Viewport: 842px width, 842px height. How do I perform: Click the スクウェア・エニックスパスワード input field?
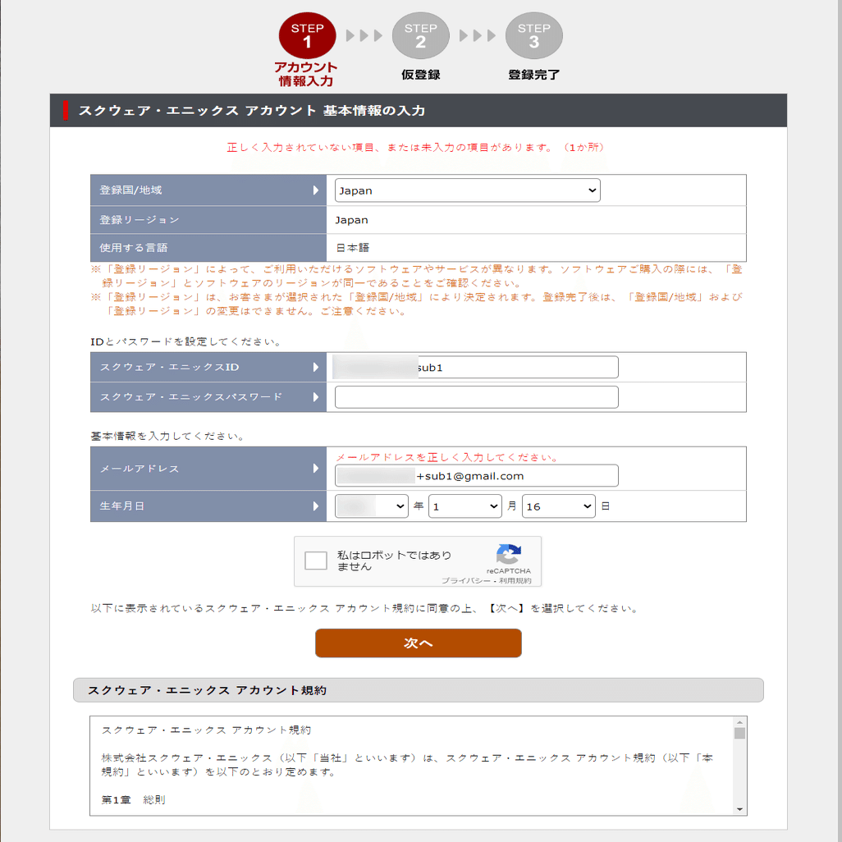476,397
